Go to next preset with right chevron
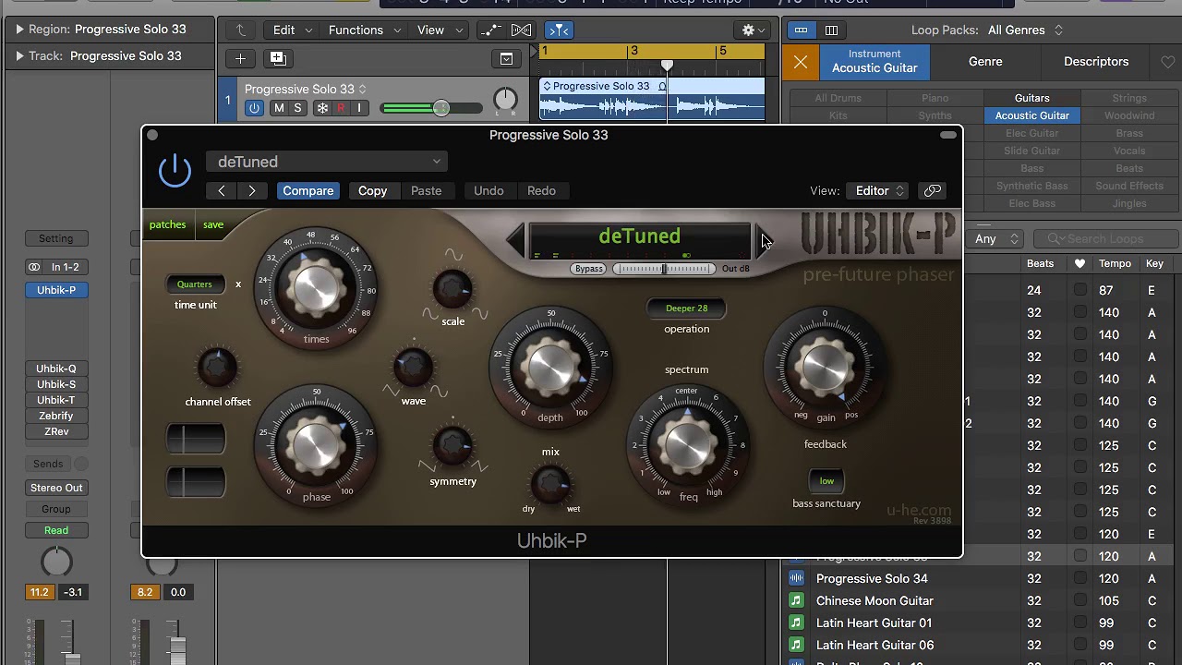The width and height of the screenshot is (1182, 665). click(x=252, y=190)
